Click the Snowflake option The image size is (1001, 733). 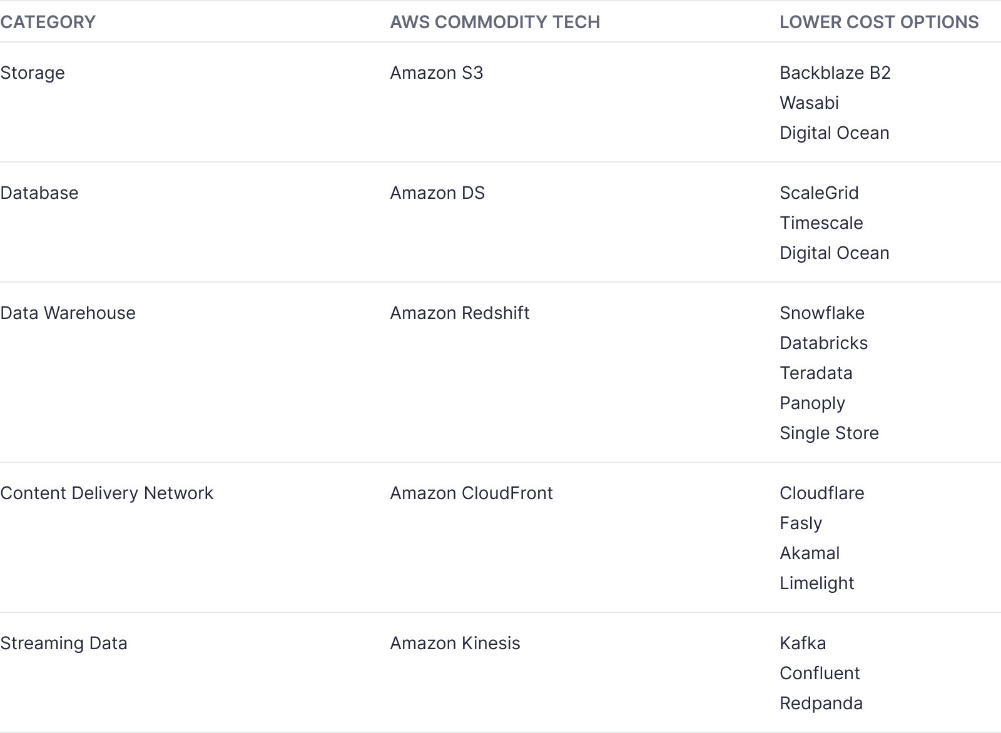[822, 313]
